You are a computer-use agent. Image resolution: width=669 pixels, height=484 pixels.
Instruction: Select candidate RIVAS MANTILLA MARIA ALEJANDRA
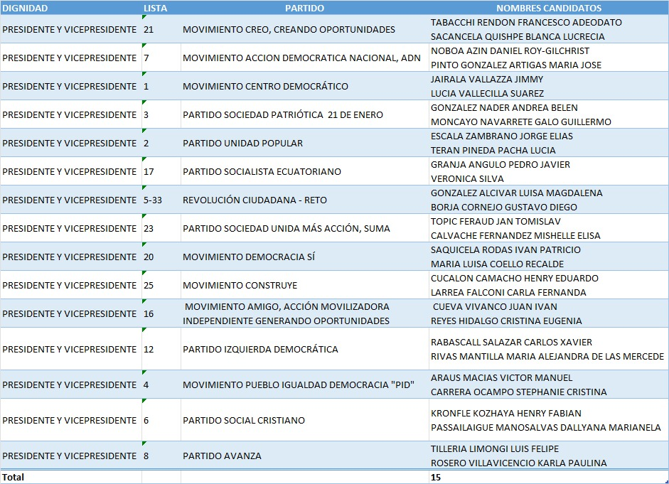tap(547, 357)
